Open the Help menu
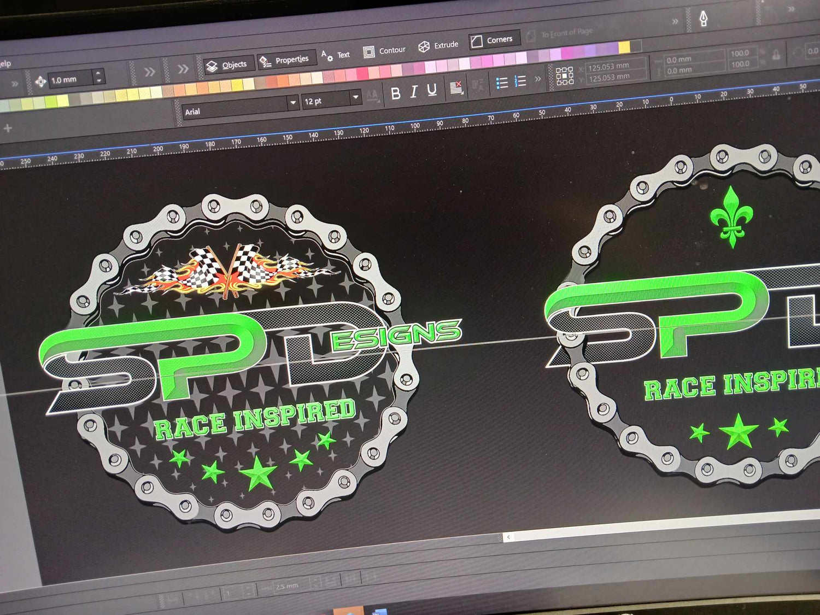The image size is (820, 615). [x=4, y=64]
